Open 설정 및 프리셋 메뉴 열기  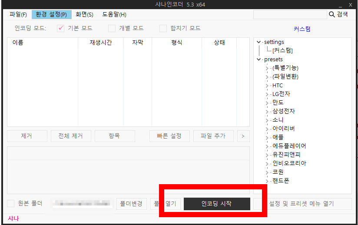tap(302, 204)
